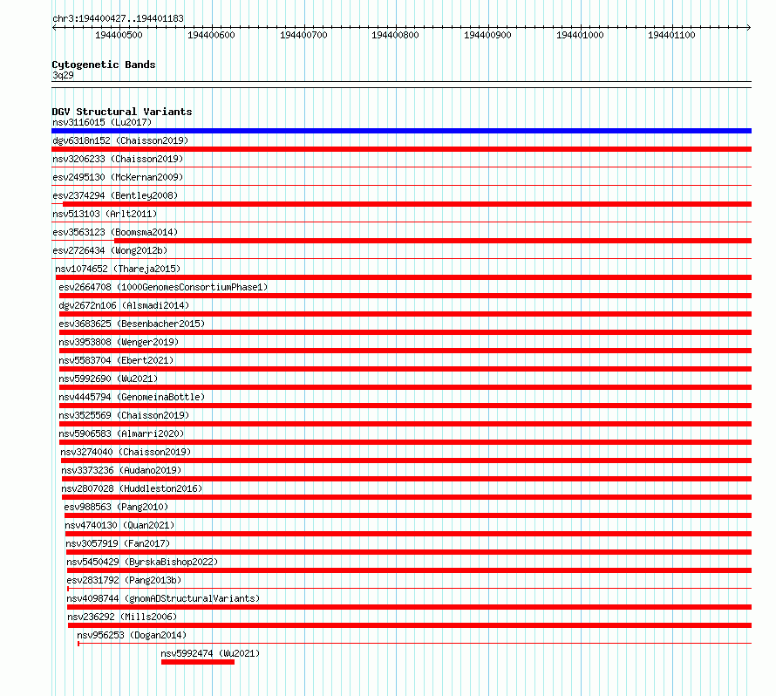The width and height of the screenshot is (776, 696).
Task: Click nsv2807028 (Huddleston2016) label
Action: click(x=132, y=488)
